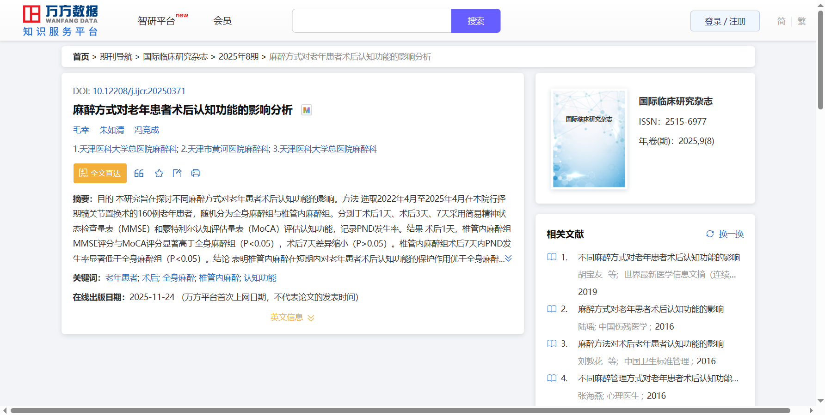This screenshot has width=825, height=415.
Task: Switch to simplified Chinese (简)
Action: 781,21
